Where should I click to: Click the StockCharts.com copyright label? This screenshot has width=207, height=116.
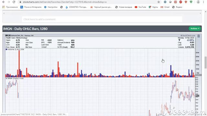[x=188, y=35]
